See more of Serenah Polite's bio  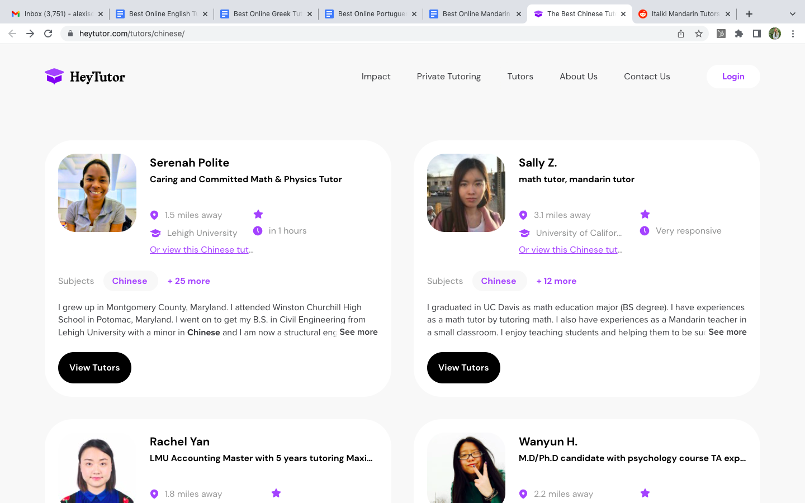tap(358, 332)
